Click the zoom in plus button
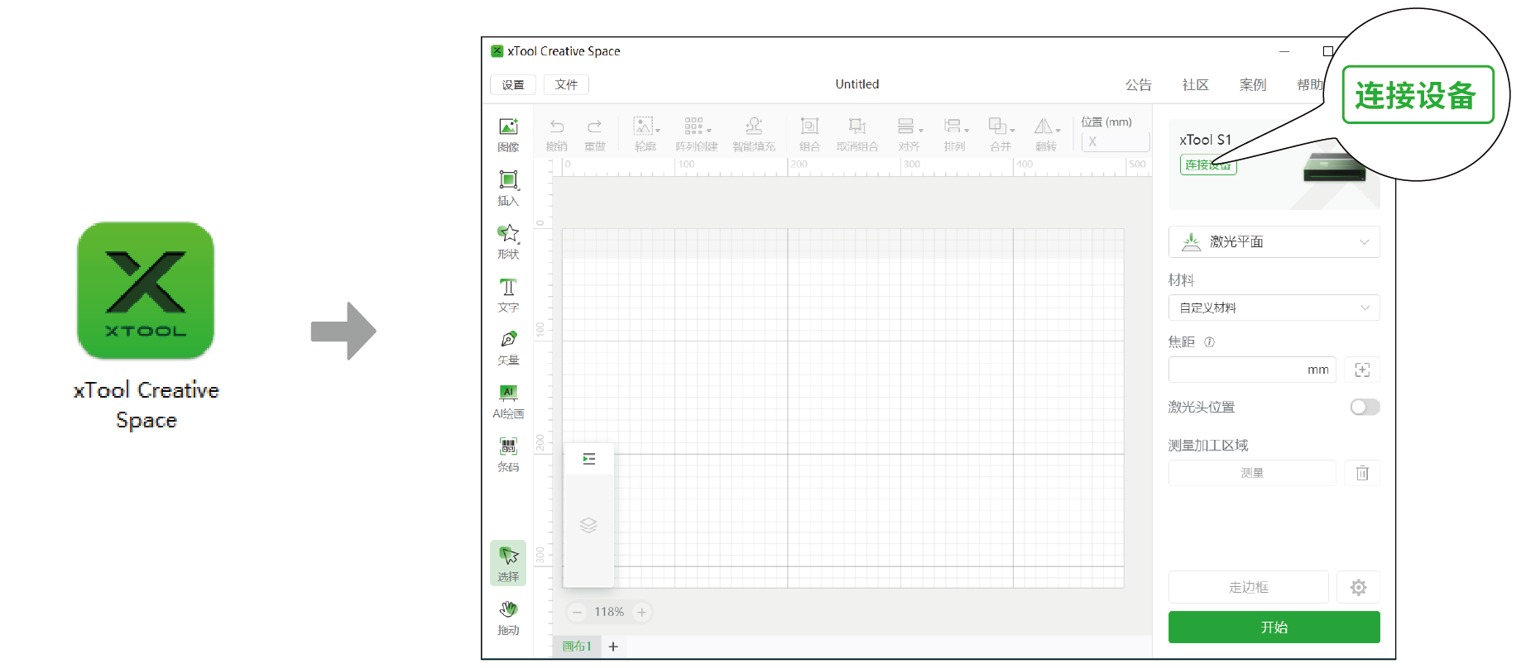Viewport: 1526px width, 668px height. tap(641, 612)
